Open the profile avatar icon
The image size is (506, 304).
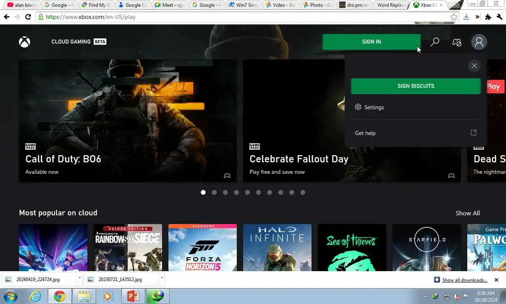point(479,42)
